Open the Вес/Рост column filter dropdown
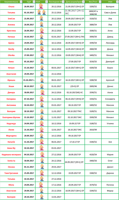This screenshot has height=200, width=119. click(100, 2)
